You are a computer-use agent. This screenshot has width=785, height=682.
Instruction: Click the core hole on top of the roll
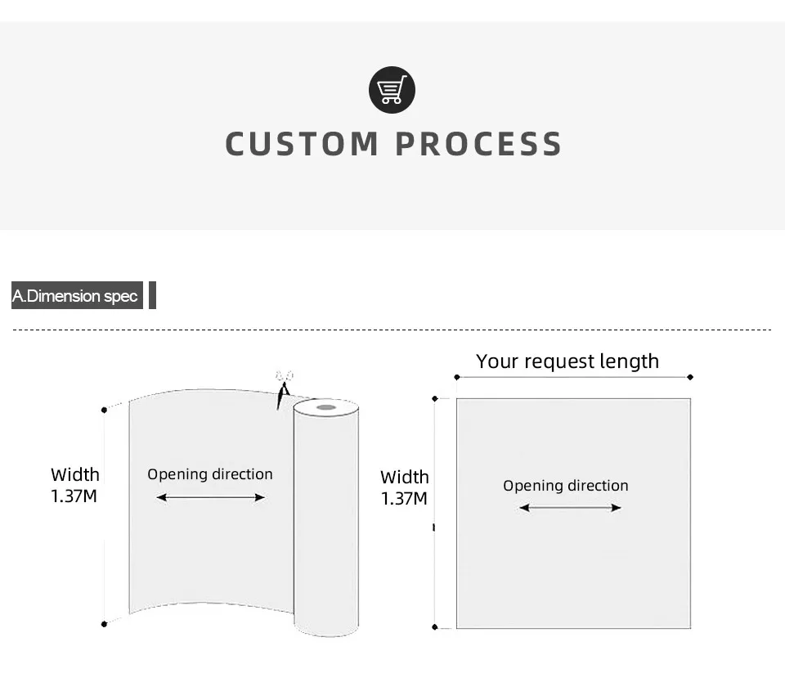click(325, 406)
